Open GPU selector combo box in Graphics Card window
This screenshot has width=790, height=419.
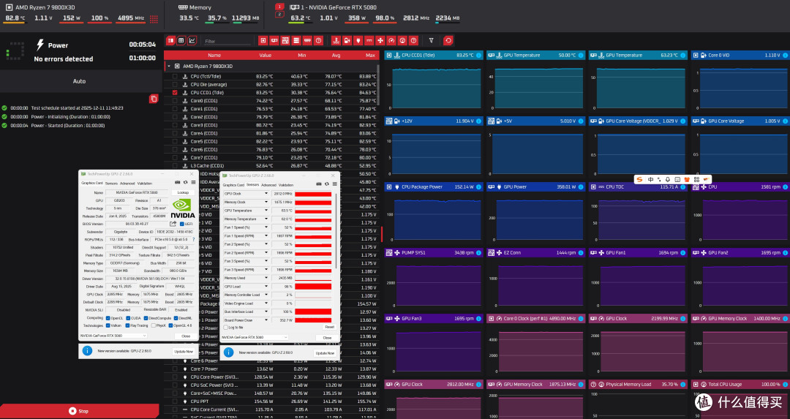(x=113, y=336)
